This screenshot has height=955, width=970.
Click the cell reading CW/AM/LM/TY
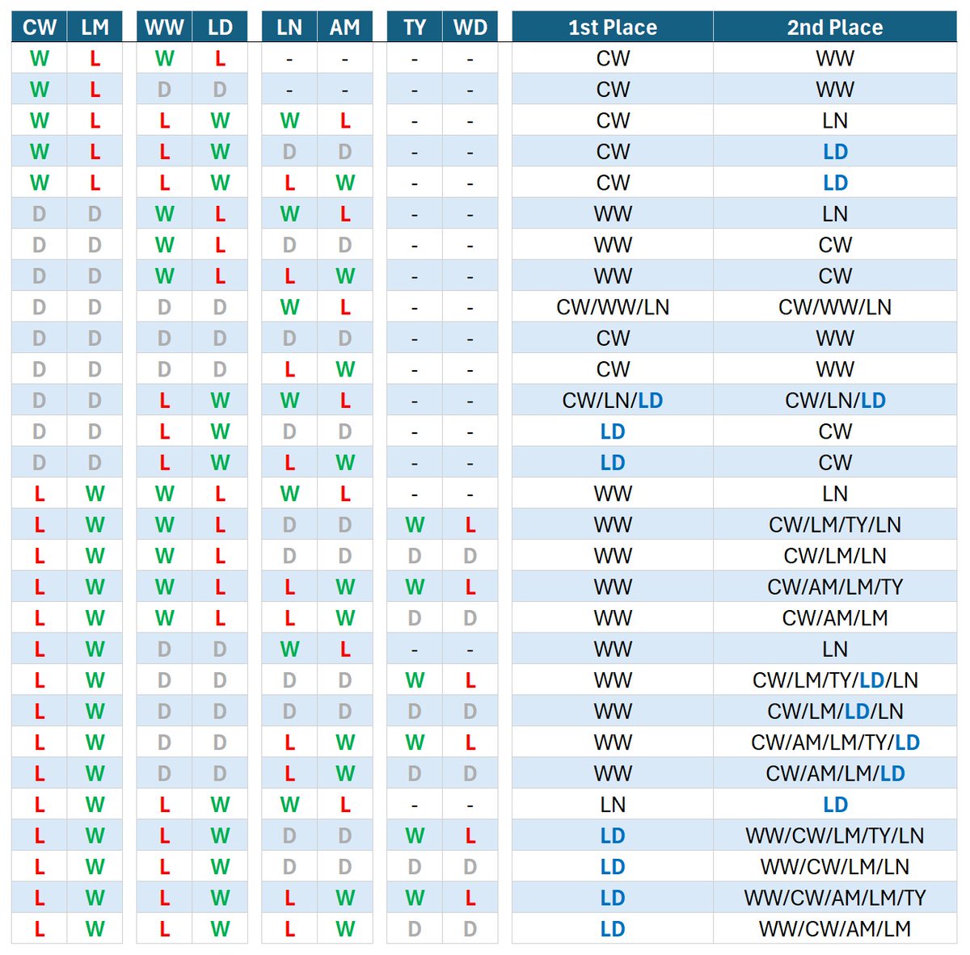click(x=835, y=587)
